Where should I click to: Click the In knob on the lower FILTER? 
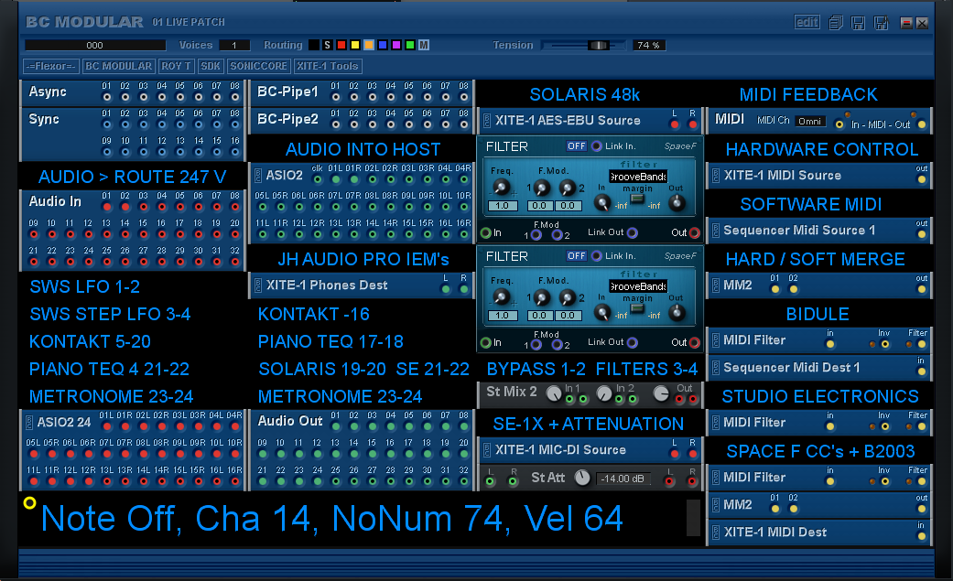[602, 313]
